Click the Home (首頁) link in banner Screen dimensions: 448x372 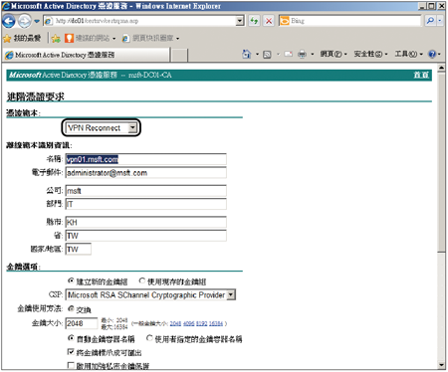click(421, 75)
